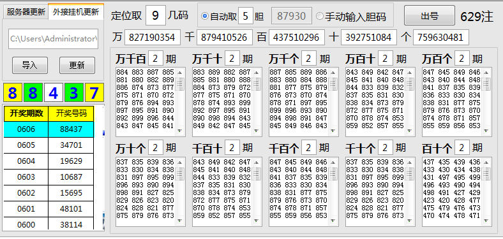
Task: Click the scrollbar thumb of 万百个 list
Action: click(486, 84)
